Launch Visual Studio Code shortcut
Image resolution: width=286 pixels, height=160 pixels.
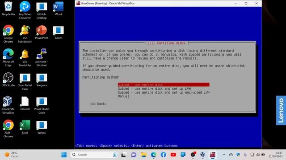click(42, 105)
